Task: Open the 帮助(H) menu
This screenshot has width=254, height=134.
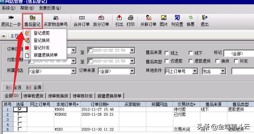Action: [27, 8]
